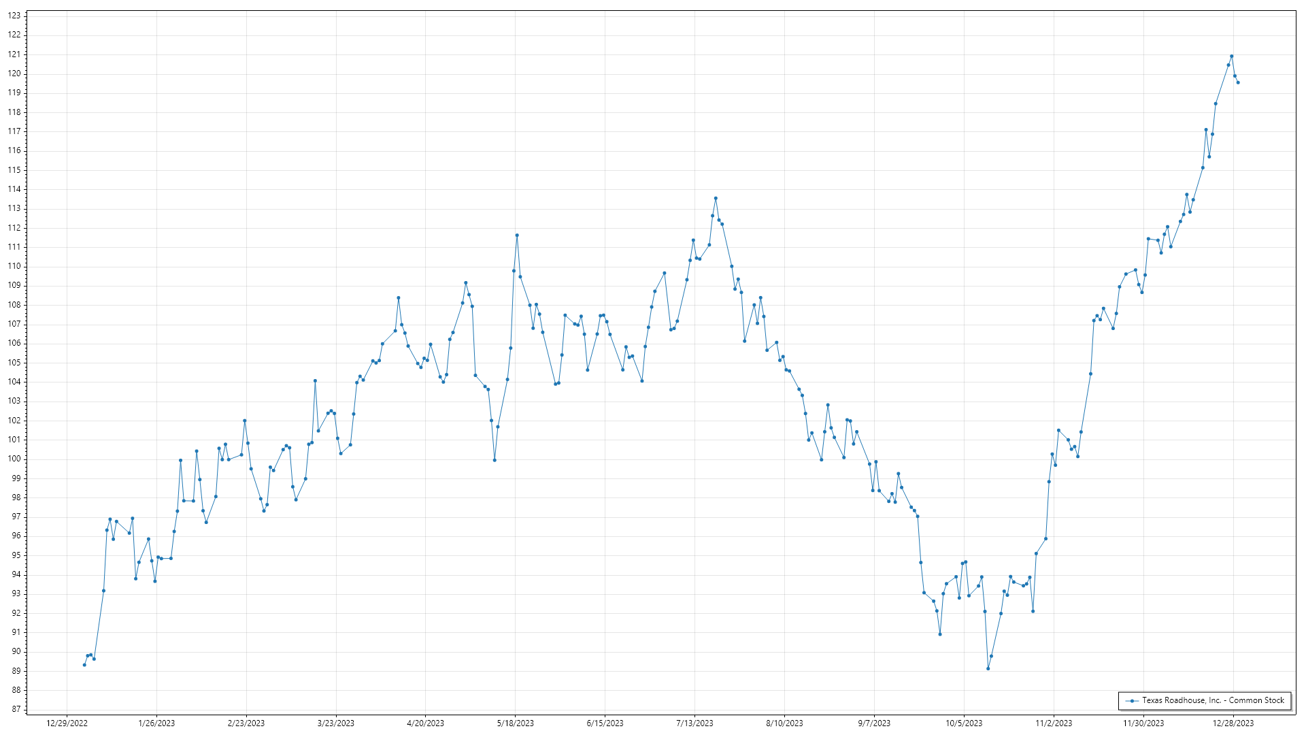This screenshot has height=735, width=1306.
Task: Select the 100 price axis label
Action: [14, 459]
